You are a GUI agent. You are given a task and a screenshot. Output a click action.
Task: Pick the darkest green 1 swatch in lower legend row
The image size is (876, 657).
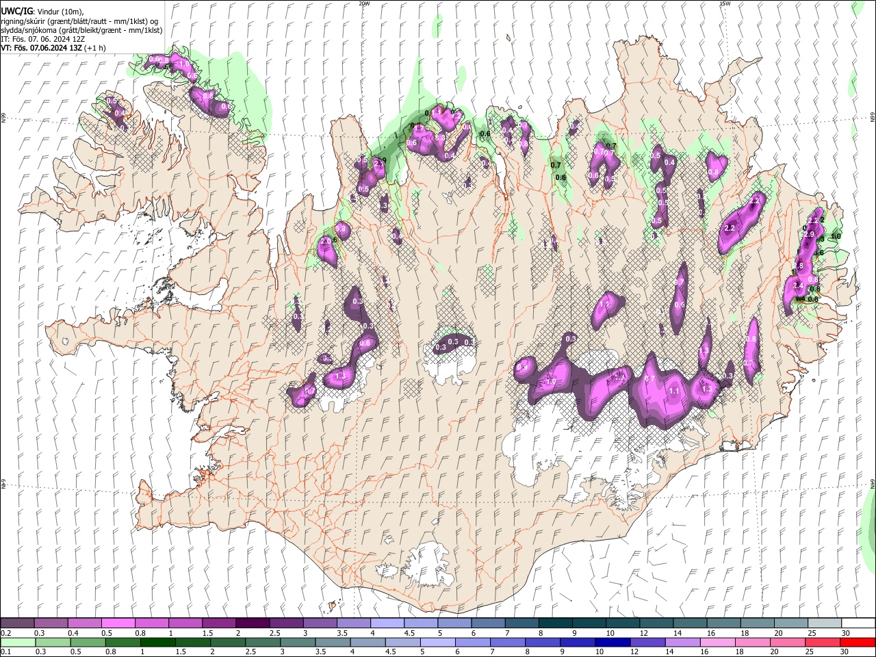[x=157, y=642]
